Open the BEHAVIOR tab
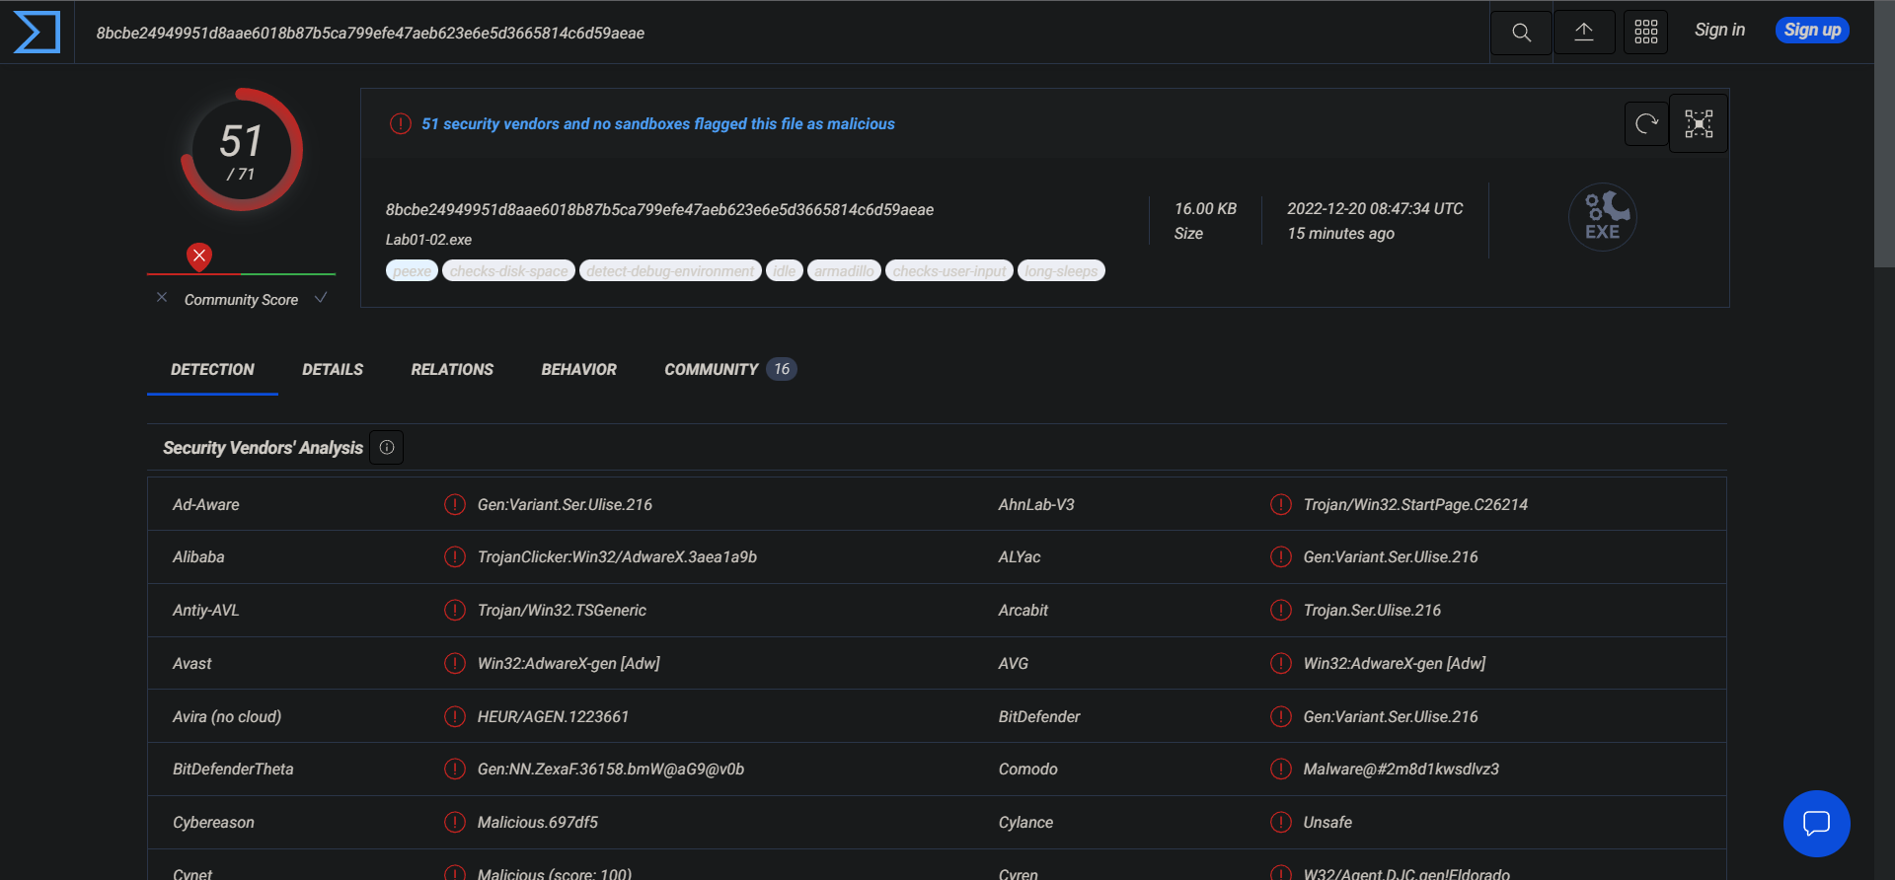 click(x=578, y=369)
